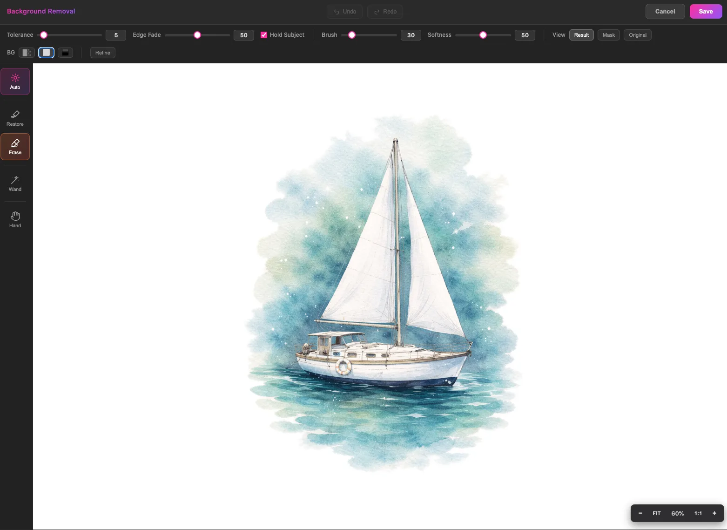Click the Background Removal title

click(41, 11)
